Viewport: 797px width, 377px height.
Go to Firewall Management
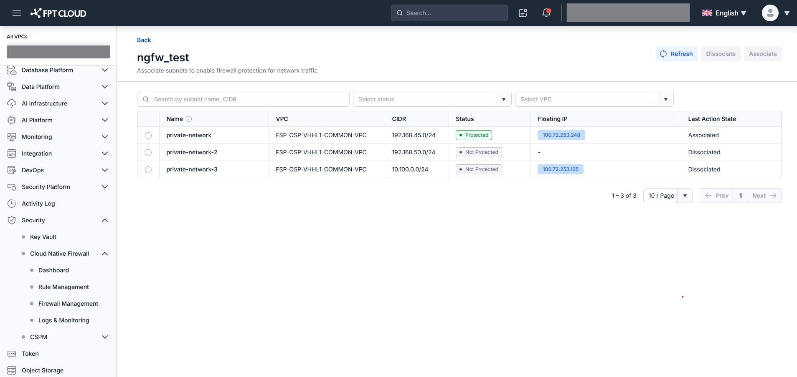click(68, 304)
